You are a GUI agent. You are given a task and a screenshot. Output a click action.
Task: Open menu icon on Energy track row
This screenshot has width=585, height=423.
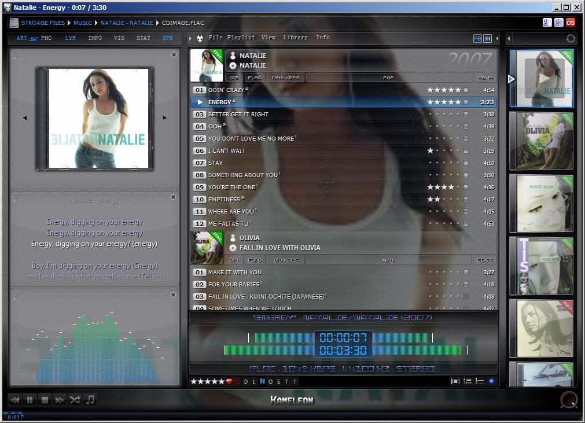click(x=466, y=102)
